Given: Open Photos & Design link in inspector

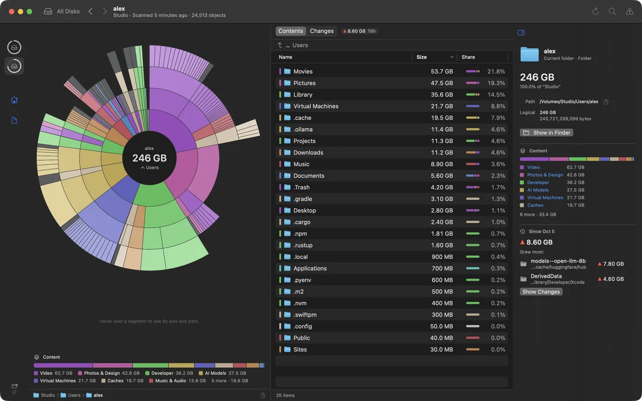Looking at the screenshot, I should tap(545, 175).
